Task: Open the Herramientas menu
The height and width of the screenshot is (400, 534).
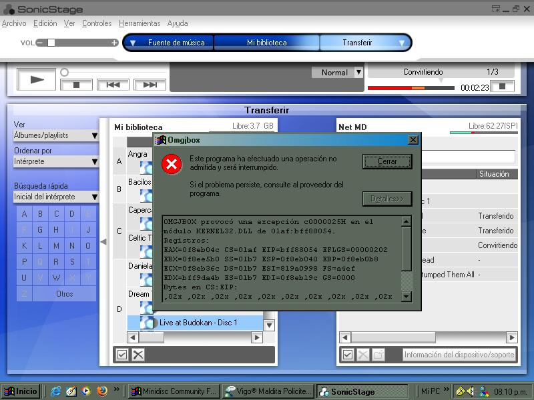Action: click(140, 23)
